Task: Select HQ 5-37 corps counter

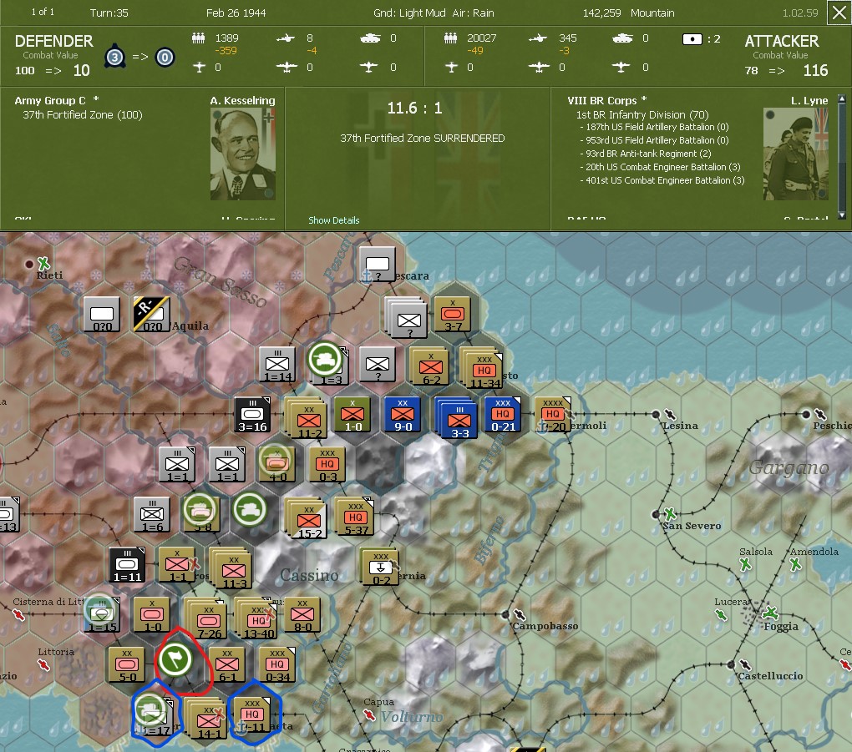Action: [354, 516]
